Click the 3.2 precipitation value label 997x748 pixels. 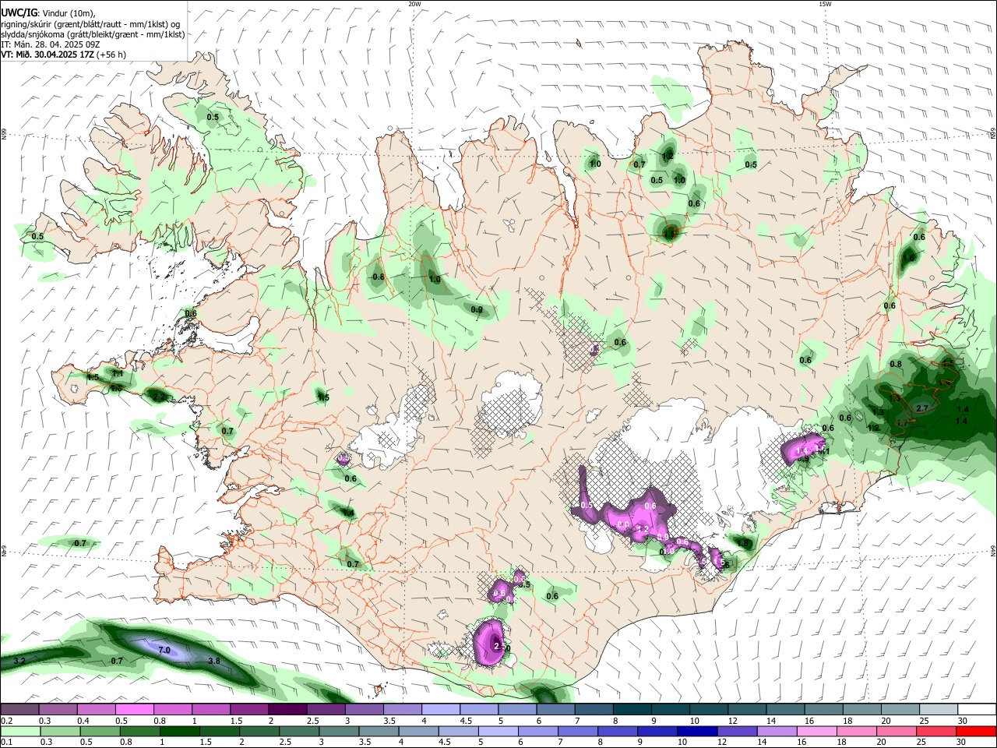pos(20,661)
